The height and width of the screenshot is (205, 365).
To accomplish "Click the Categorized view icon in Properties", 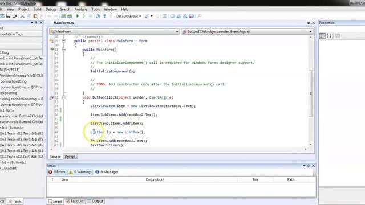I will [322, 36].
